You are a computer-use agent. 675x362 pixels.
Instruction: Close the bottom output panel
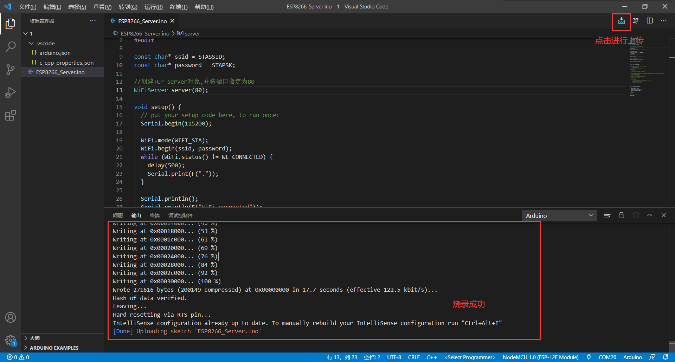(x=663, y=215)
